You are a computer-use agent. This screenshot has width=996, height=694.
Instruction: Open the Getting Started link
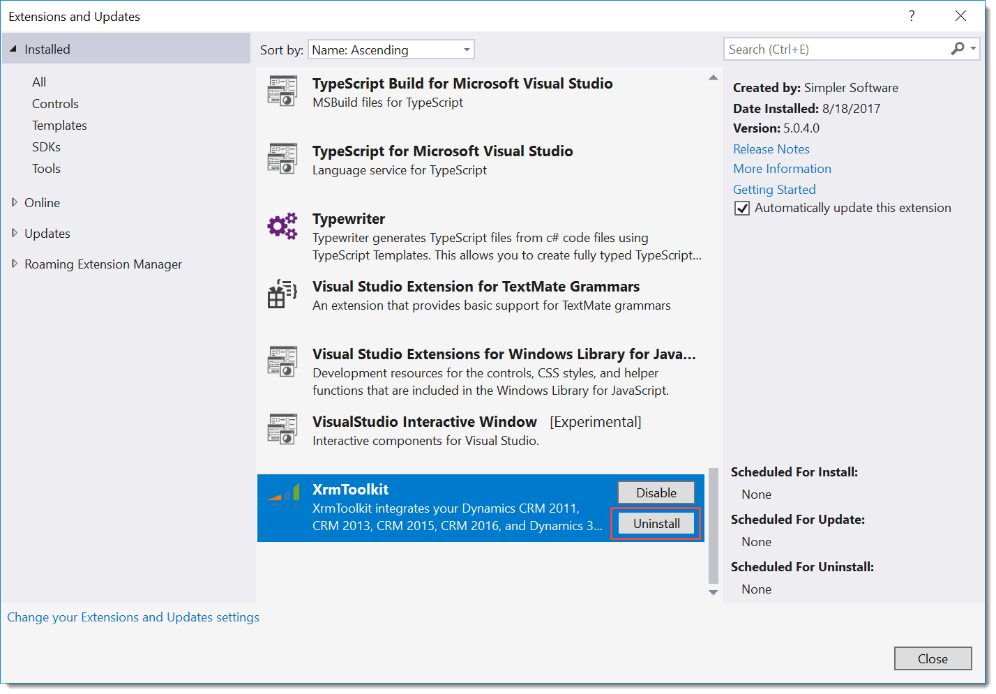click(774, 189)
